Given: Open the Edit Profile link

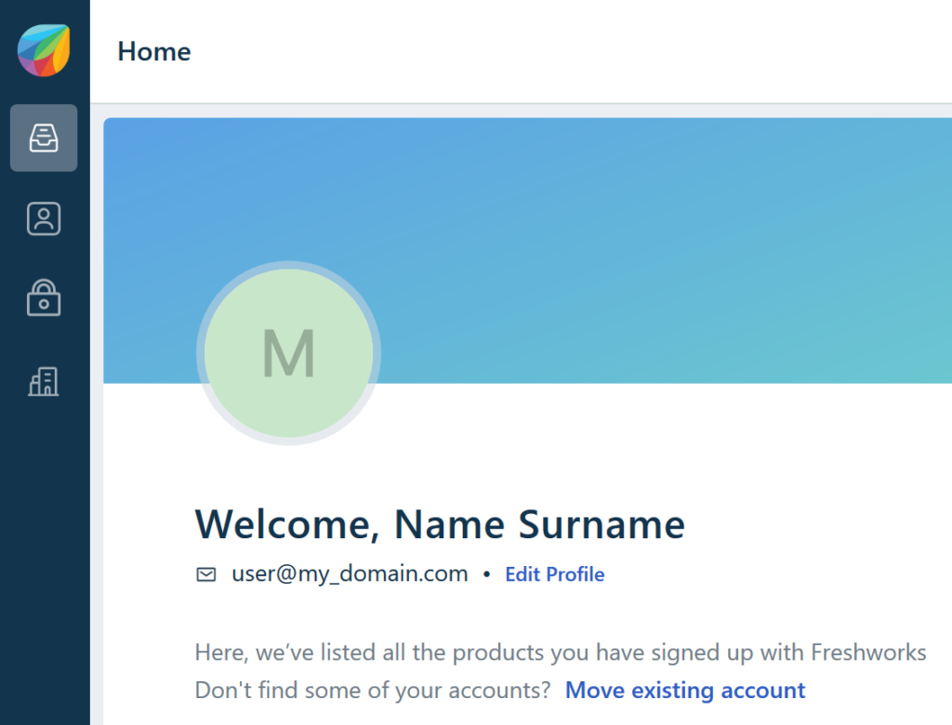Looking at the screenshot, I should coord(554,574).
